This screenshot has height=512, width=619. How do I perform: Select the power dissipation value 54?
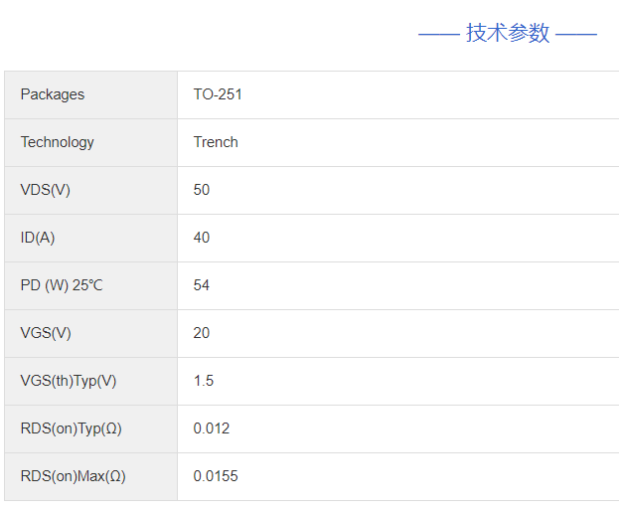point(202,285)
